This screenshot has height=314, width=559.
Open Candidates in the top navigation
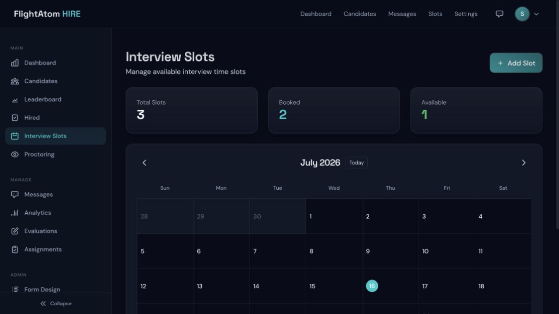(x=360, y=14)
